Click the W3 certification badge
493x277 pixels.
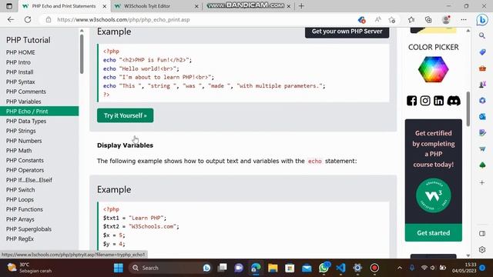click(433, 195)
